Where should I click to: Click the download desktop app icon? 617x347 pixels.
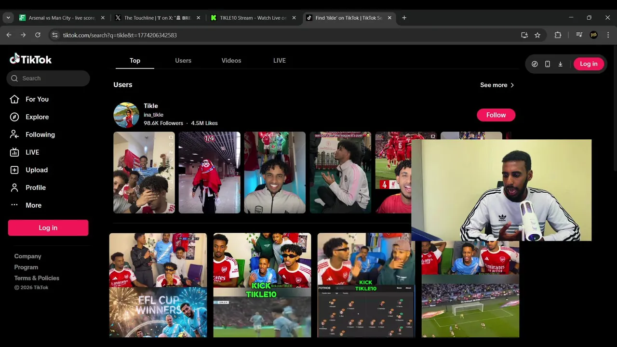tap(560, 64)
